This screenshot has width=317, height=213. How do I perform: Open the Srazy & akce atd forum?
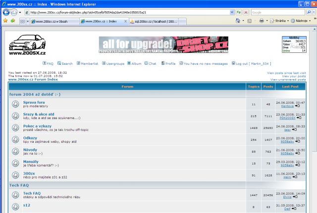coord(39,114)
